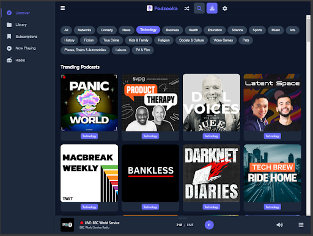
Task: Open the playback queue list icon
Action: point(301,225)
